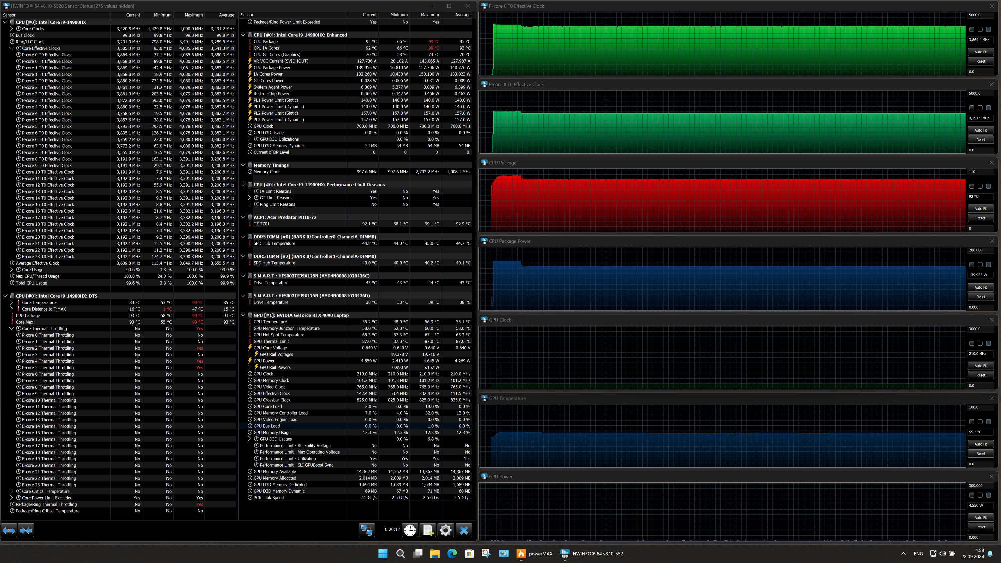Click first color square in P-core 0 graph
Viewport: 1001px width, 563px height.
click(x=971, y=30)
